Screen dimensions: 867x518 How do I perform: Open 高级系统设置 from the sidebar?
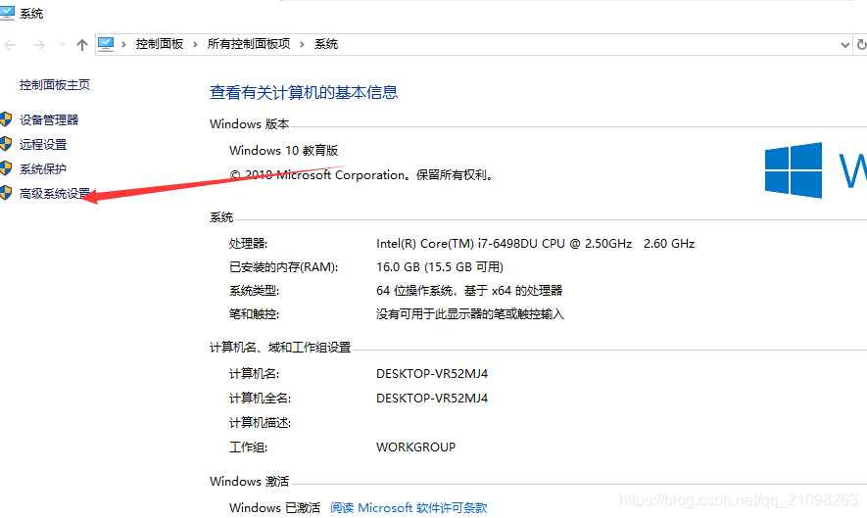coord(55,193)
